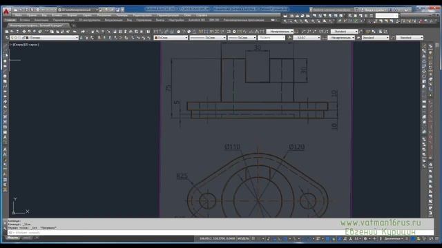Click title bar search field

coord(333,10)
